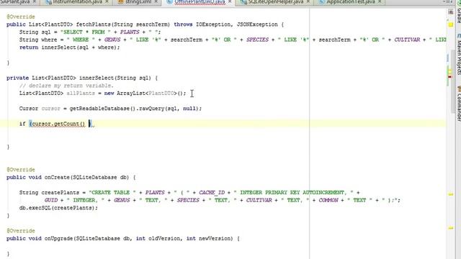Click the 'createPlants' variable declaration
Screen dimensions: 461x259
pos(60,193)
